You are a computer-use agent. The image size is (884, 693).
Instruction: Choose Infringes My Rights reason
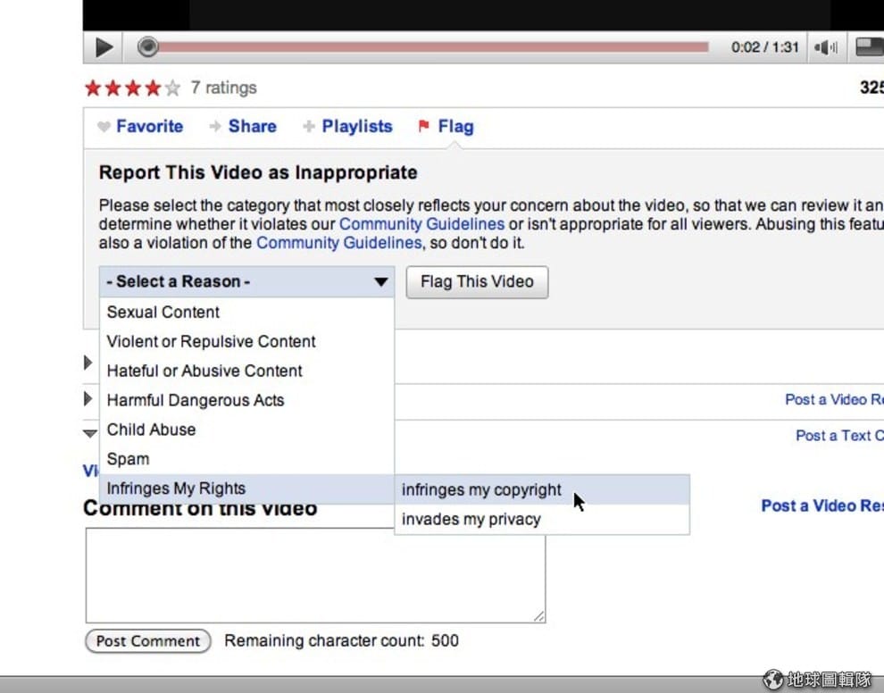click(246, 488)
